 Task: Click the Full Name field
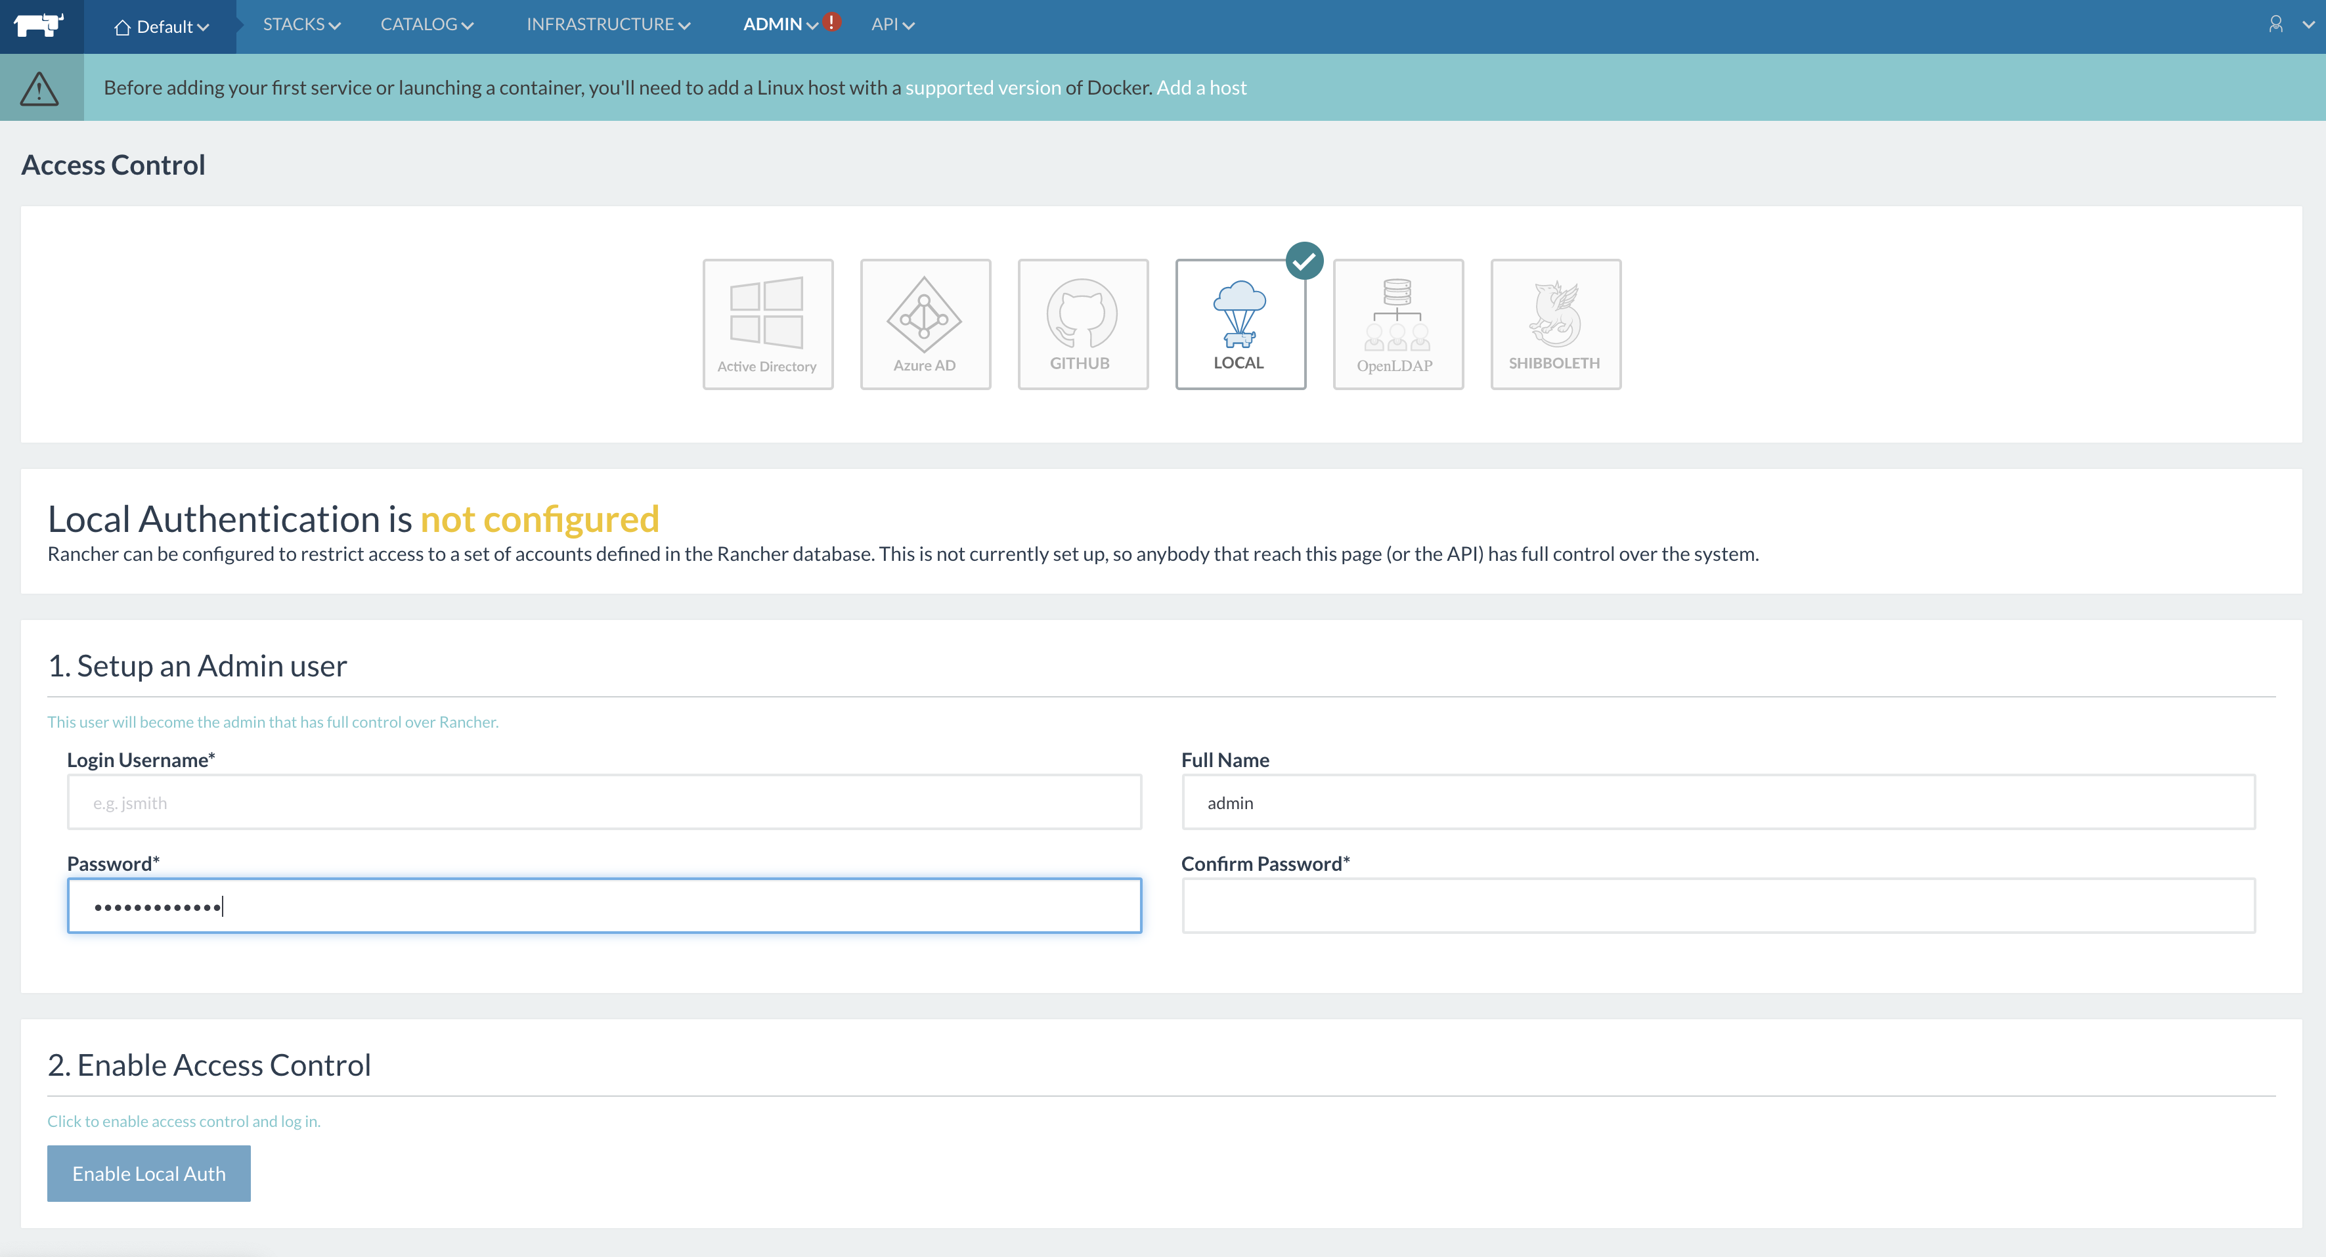point(1719,802)
